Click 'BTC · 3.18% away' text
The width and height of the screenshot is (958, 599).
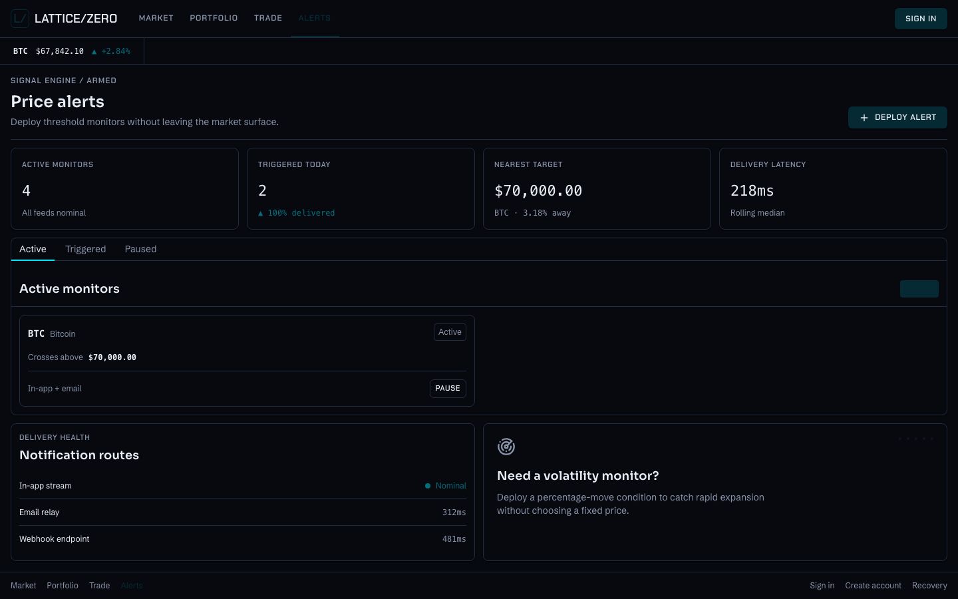[532, 213]
